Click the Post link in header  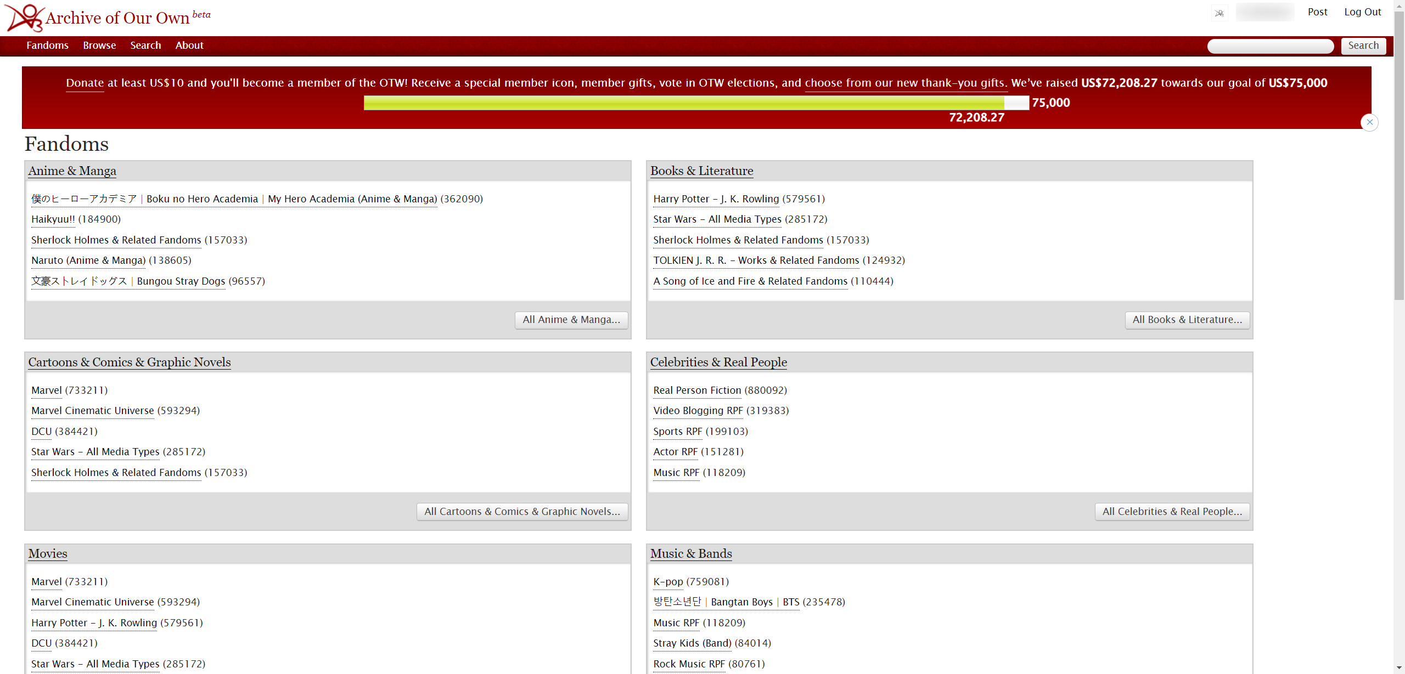coord(1317,12)
